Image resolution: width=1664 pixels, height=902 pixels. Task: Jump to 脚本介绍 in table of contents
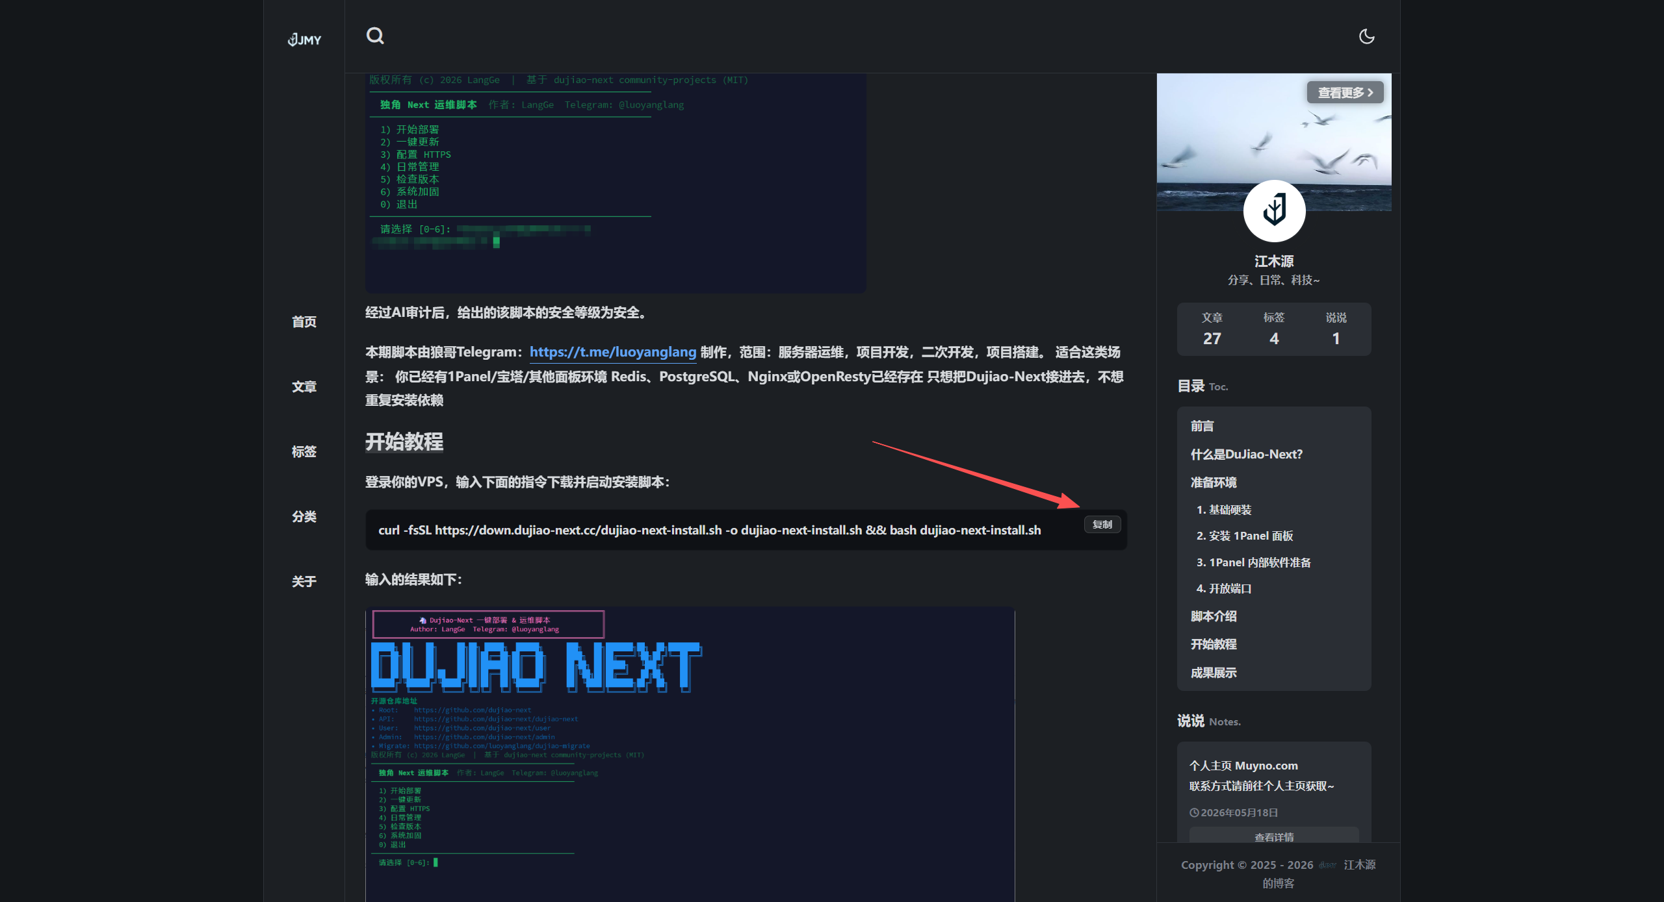coord(1214,616)
